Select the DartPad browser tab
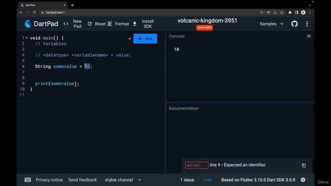The image size is (331, 186). 42,5
